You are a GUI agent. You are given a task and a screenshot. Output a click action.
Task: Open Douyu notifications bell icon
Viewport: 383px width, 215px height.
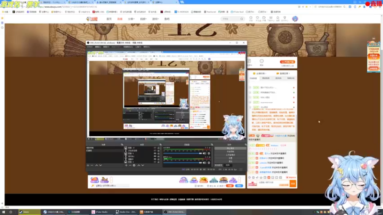point(278,19)
